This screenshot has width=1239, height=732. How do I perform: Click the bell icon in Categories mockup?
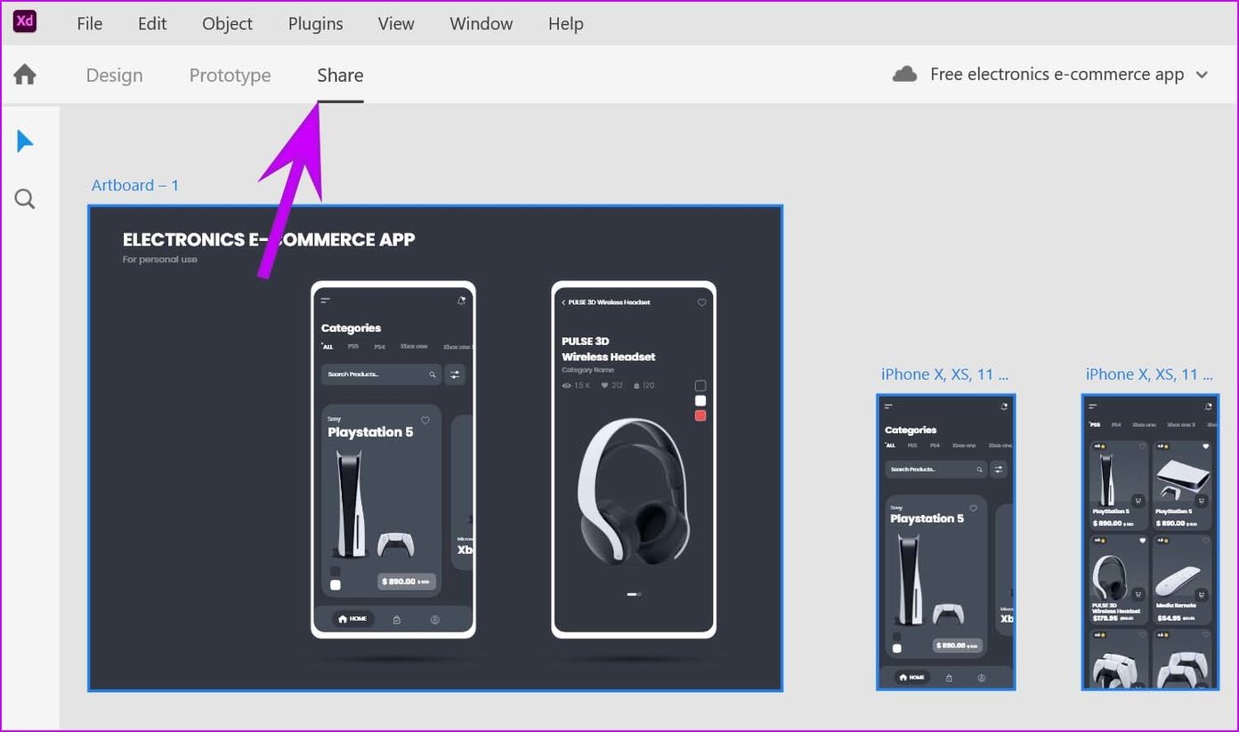(461, 301)
